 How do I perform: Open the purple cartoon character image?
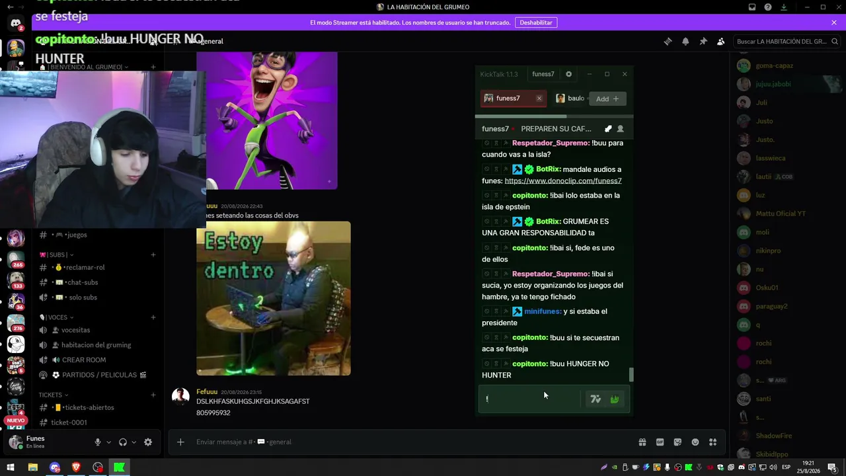point(267,121)
